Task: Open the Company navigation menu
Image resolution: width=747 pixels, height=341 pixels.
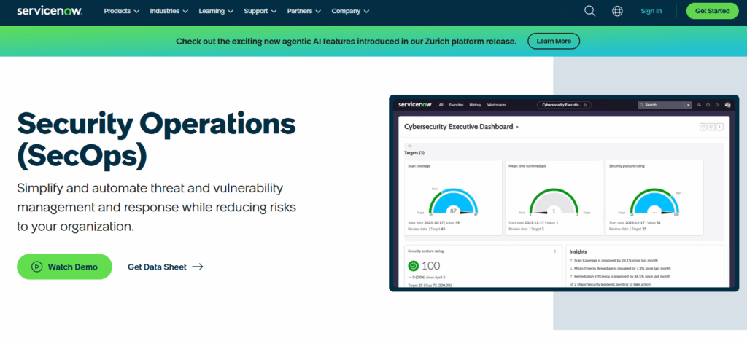Action: point(350,11)
